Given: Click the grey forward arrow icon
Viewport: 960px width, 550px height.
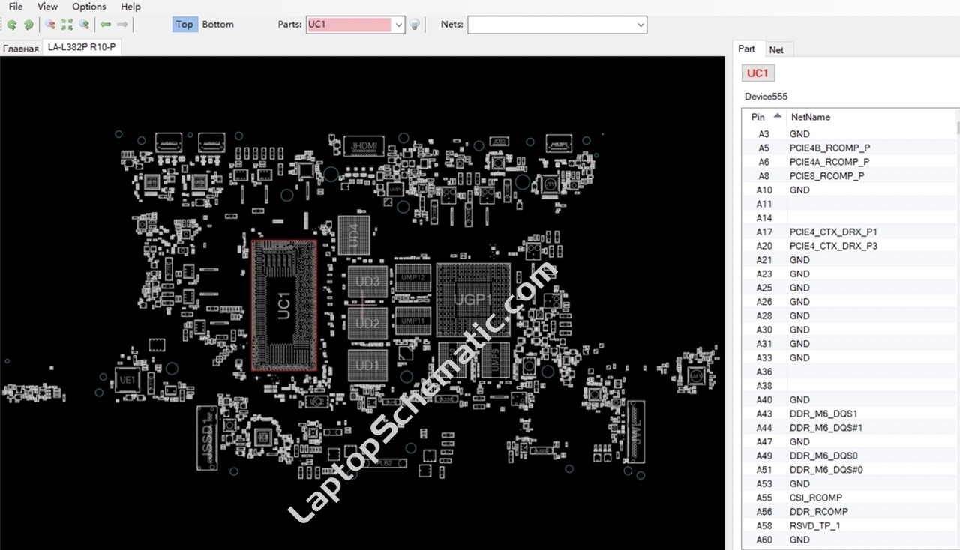Looking at the screenshot, I should click(122, 25).
